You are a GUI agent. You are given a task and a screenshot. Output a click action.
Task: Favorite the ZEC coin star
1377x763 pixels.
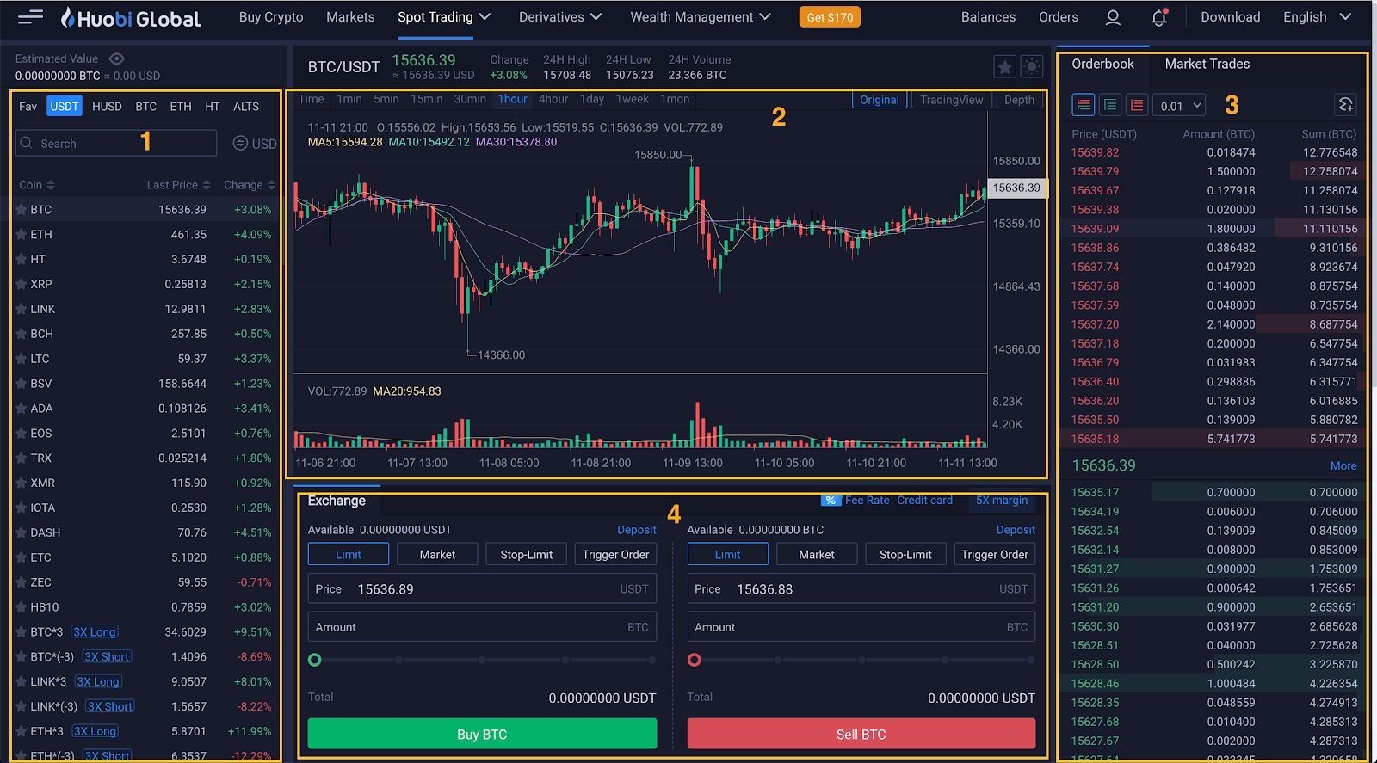click(22, 582)
